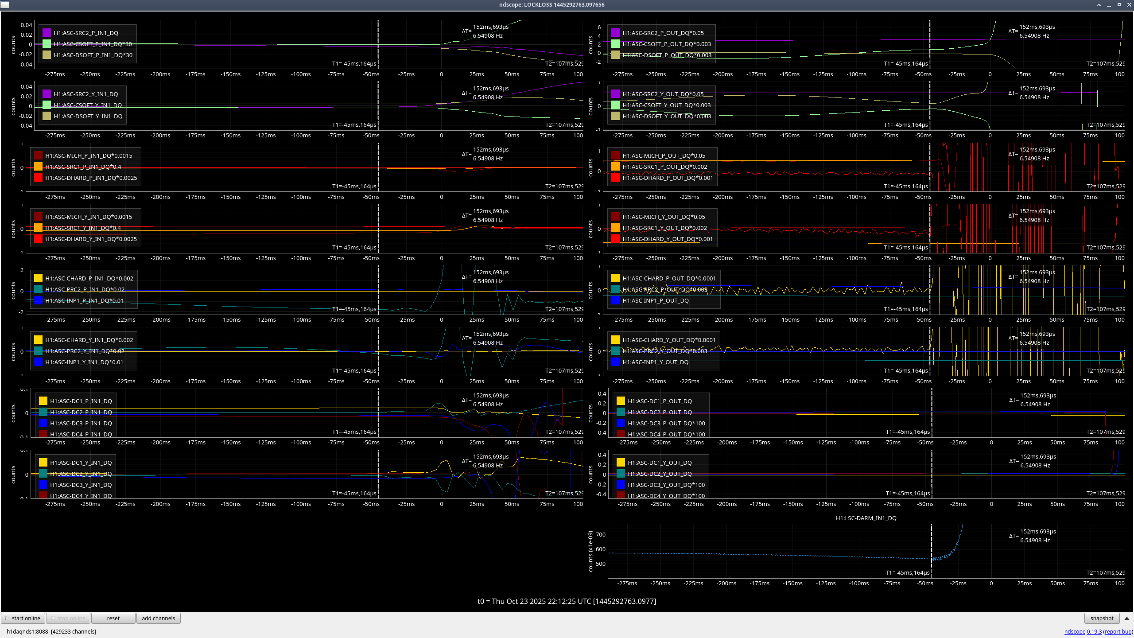Click the H1:ASC-CSOFT_P_OUT_DQ*0.003 green swatch

coord(615,44)
